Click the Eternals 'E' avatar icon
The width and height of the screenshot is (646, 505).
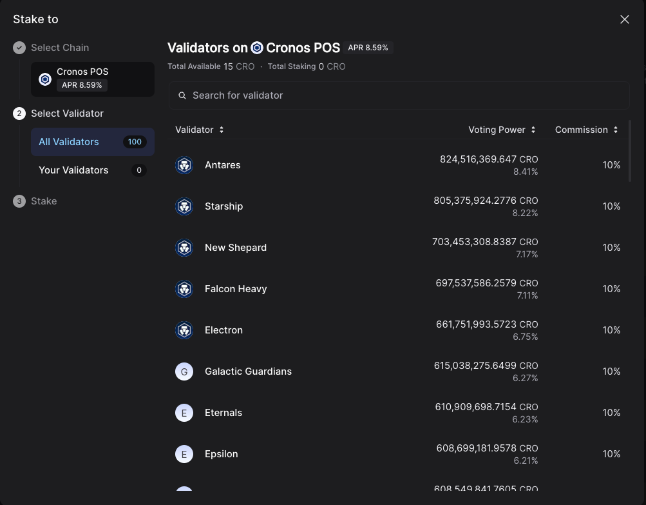pyautogui.click(x=184, y=413)
